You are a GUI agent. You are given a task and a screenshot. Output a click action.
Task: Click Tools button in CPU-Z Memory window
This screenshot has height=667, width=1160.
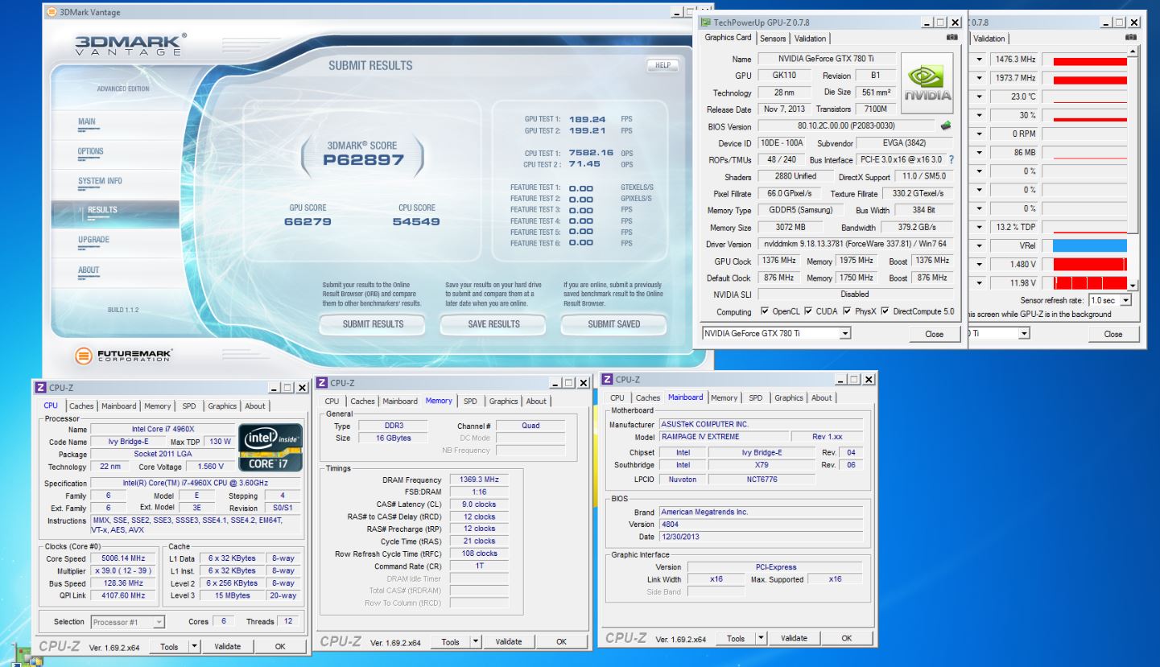tap(450, 641)
